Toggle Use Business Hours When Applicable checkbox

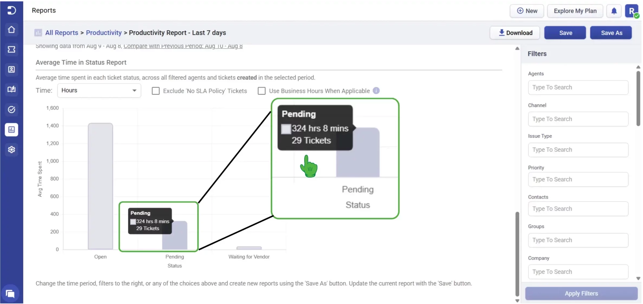261,91
